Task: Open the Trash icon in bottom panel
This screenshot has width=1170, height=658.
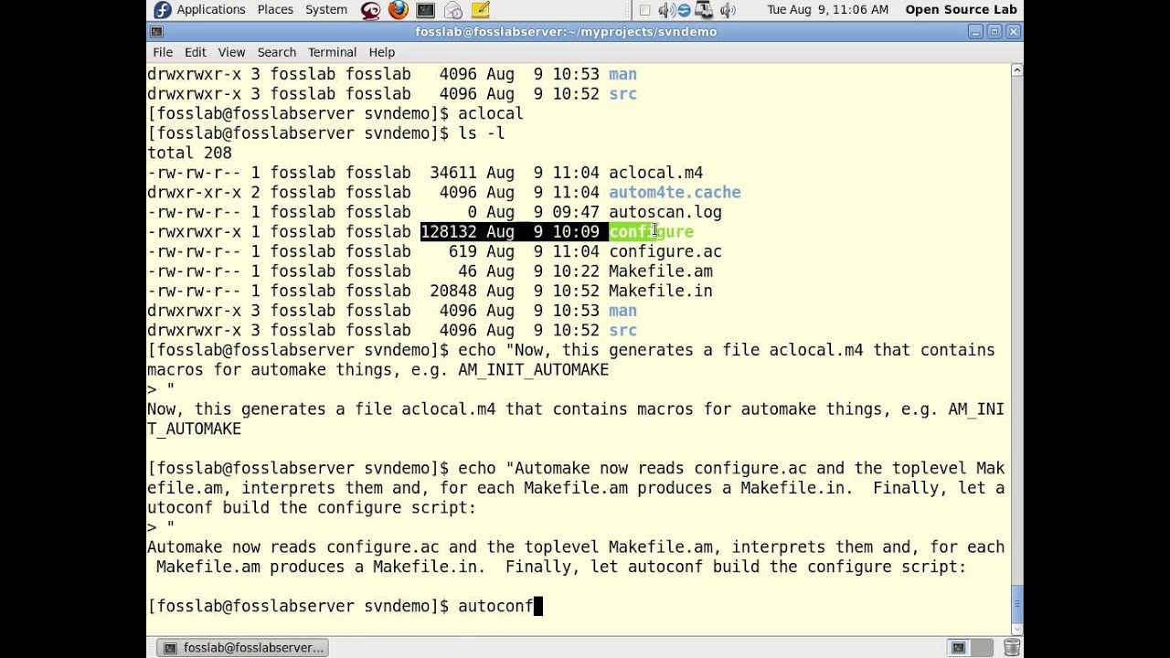Action: pyautogui.click(x=1012, y=648)
